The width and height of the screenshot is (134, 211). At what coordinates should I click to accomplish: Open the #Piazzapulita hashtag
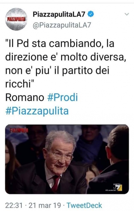[37, 111]
